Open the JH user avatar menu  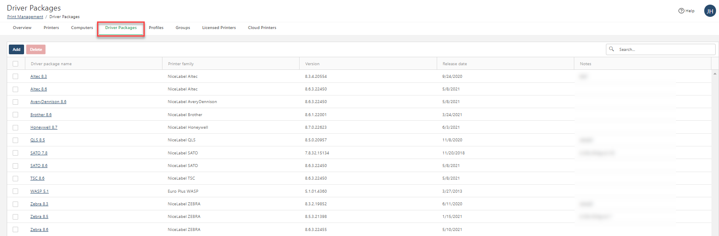click(710, 11)
